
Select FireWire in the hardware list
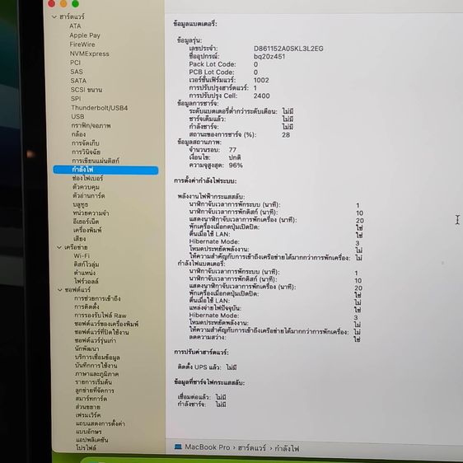(82, 44)
